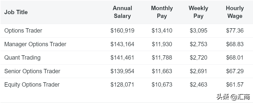Select the $141,461 annual salary value
Screen dimensions: 253x103
(x=122, y=58)
